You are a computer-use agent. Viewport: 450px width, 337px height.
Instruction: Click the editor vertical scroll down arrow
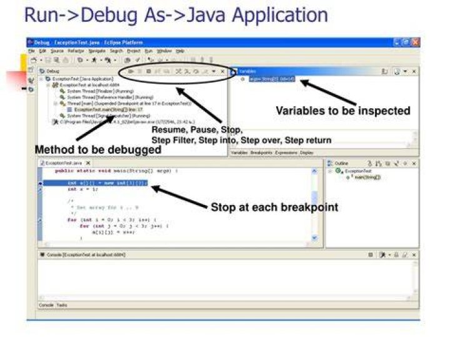[314, 238]
